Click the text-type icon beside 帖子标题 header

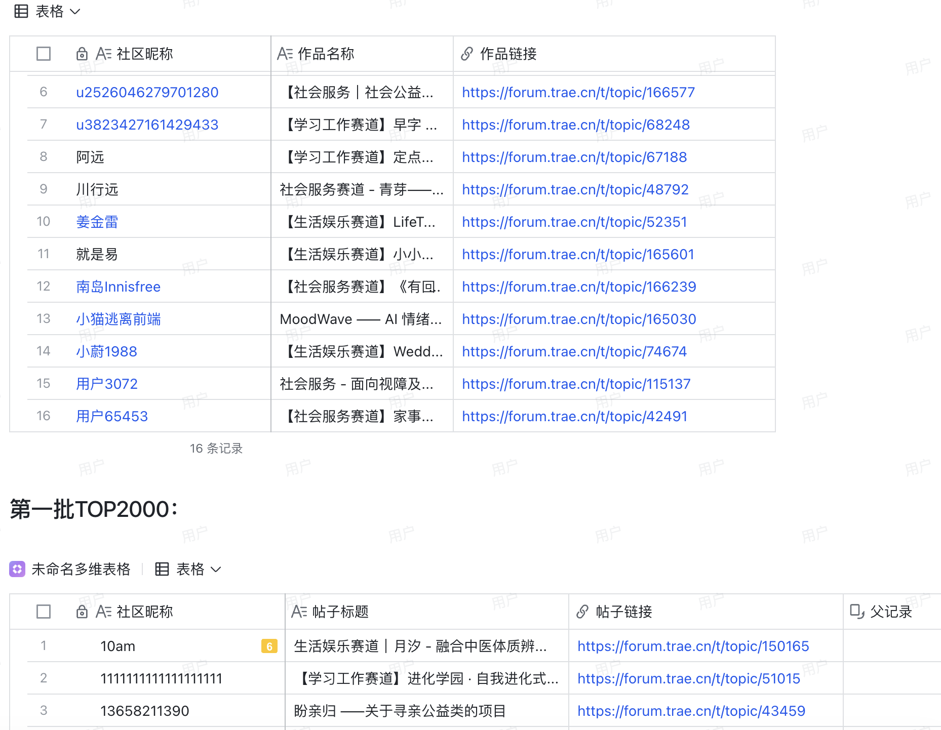point(299,612)
